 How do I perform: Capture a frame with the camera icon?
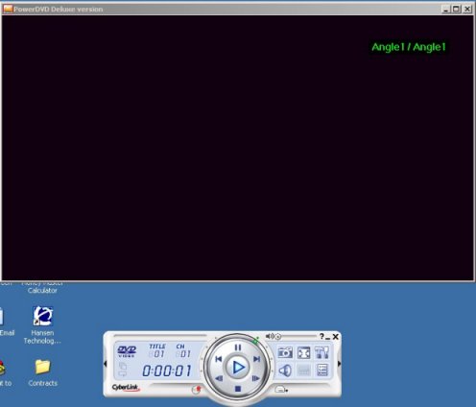(285, 352)
